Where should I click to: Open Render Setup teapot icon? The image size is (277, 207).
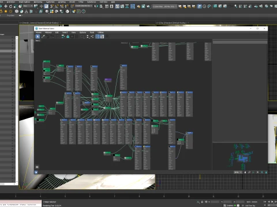point(138,6)
